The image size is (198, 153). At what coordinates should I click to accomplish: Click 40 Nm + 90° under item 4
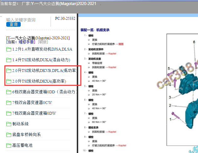99,81
